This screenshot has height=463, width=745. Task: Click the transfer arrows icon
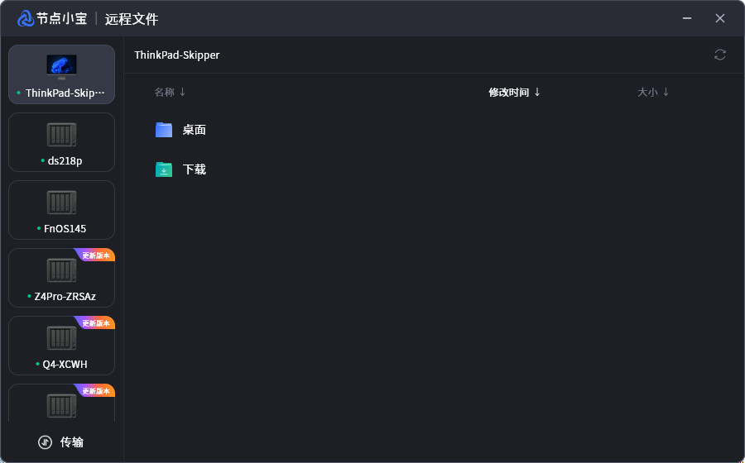(x=46, y=442)
